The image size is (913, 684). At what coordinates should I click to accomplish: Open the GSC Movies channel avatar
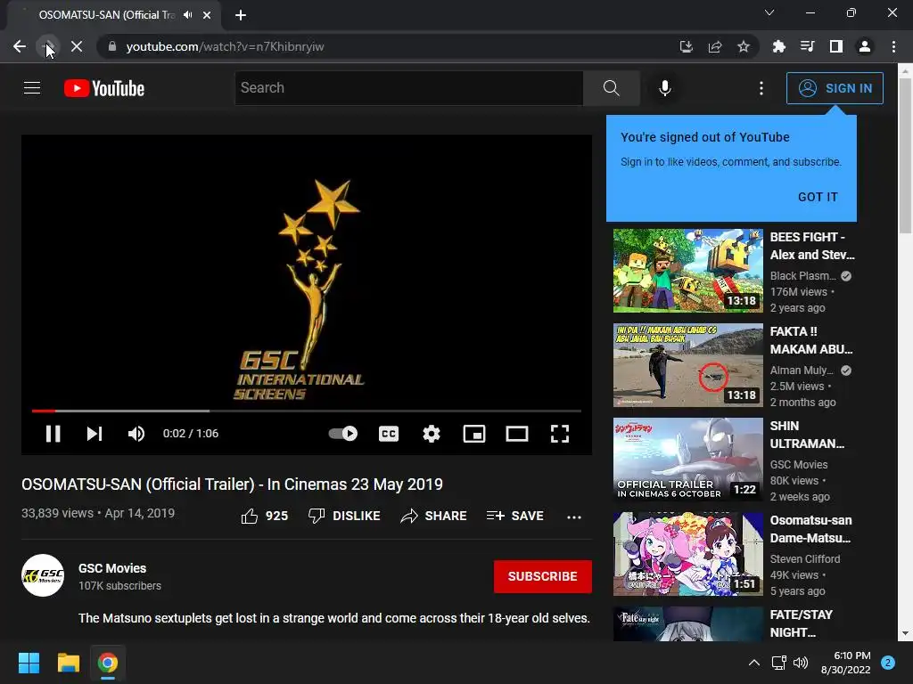tap(43, 575)
